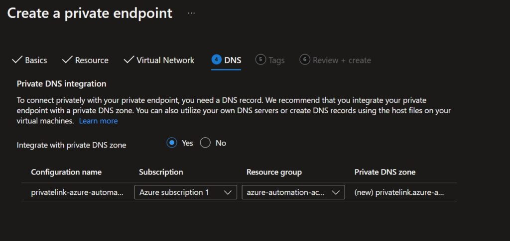Click the Private DNS integration heading

pyautogui.click(x=61, y=83)
